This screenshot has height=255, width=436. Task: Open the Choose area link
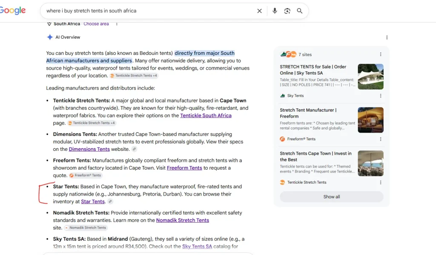[96, 24]
